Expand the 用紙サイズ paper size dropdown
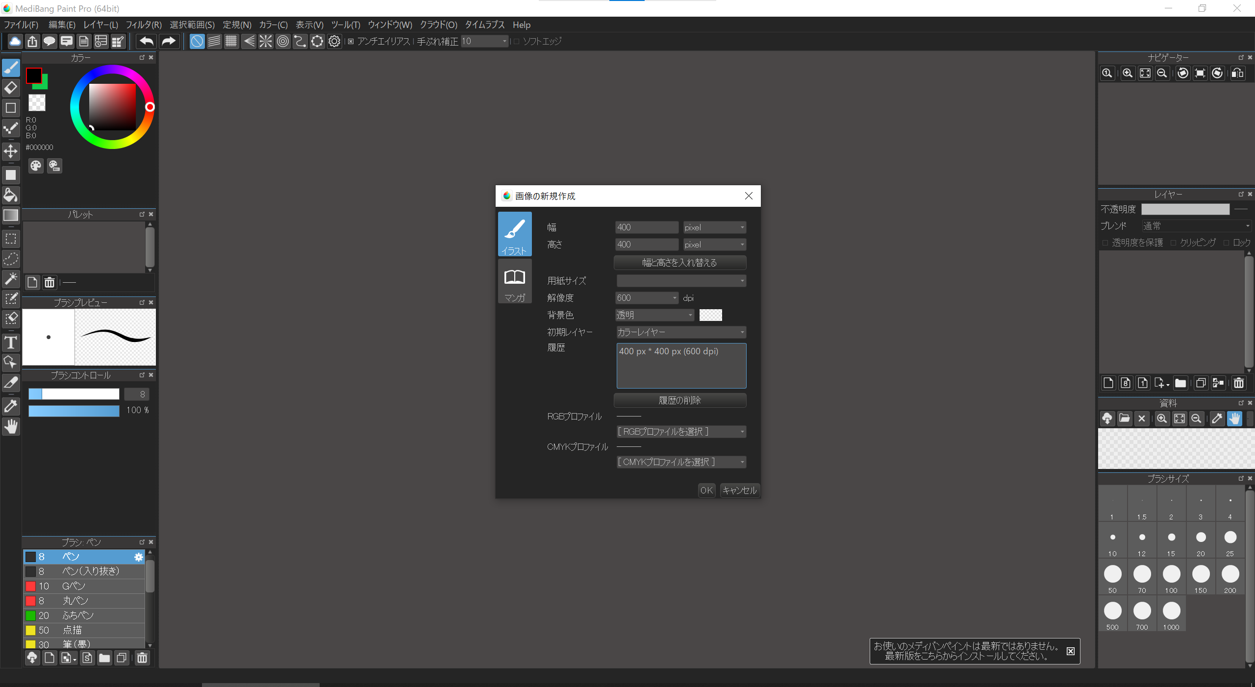Screen dimensions: 1255x687 [681, 281]
